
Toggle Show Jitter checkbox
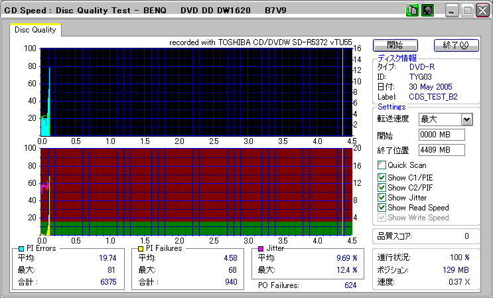coord(382,198)
